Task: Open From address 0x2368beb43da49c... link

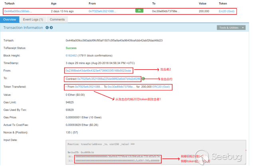Action: (98, 70)
